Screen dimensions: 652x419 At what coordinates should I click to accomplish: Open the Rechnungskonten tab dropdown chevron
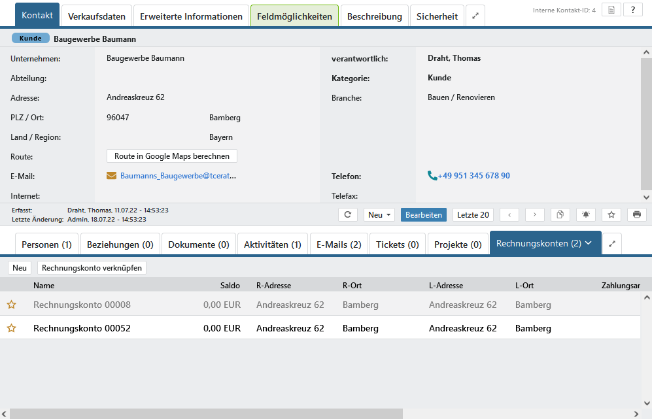[x=588, y=243]
